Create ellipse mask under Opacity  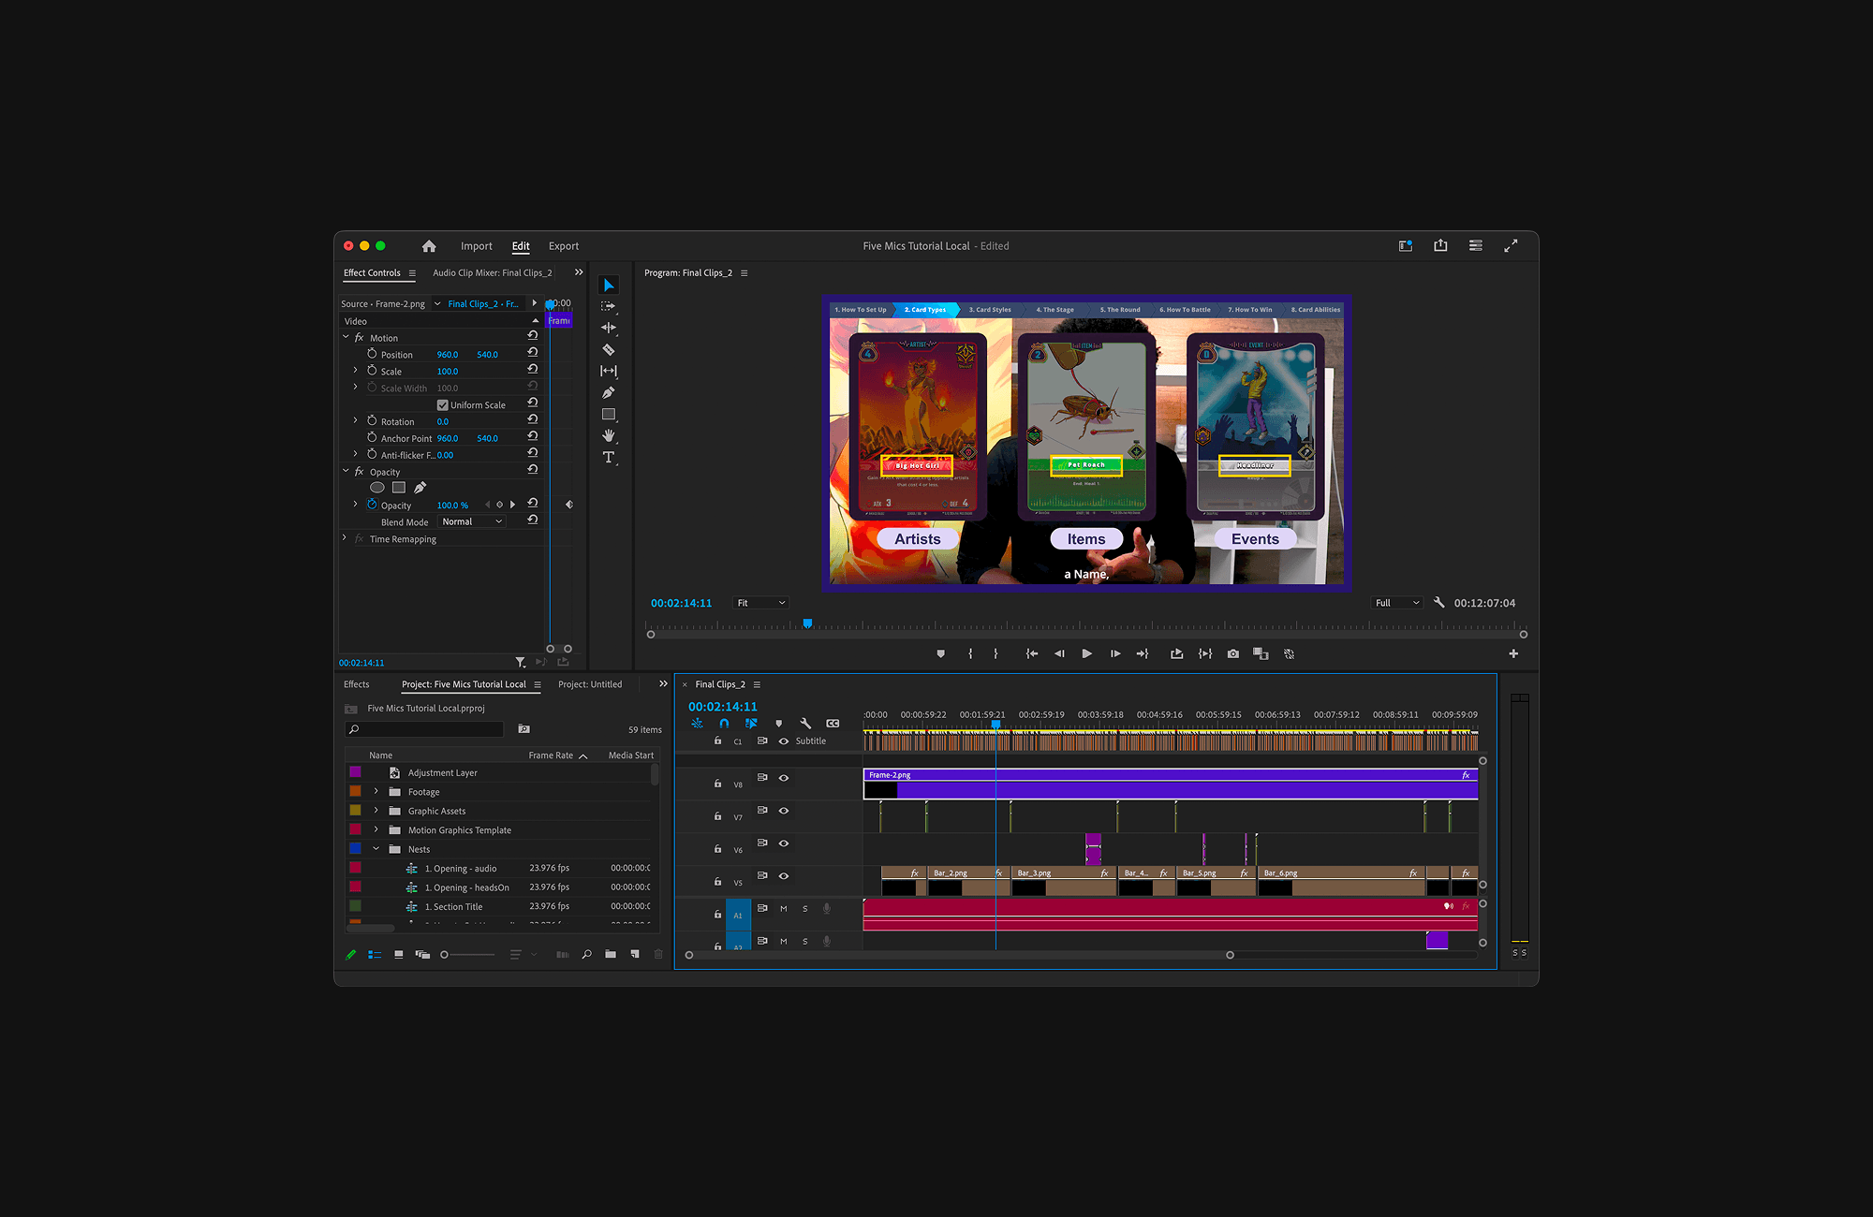tap(377, 488)
